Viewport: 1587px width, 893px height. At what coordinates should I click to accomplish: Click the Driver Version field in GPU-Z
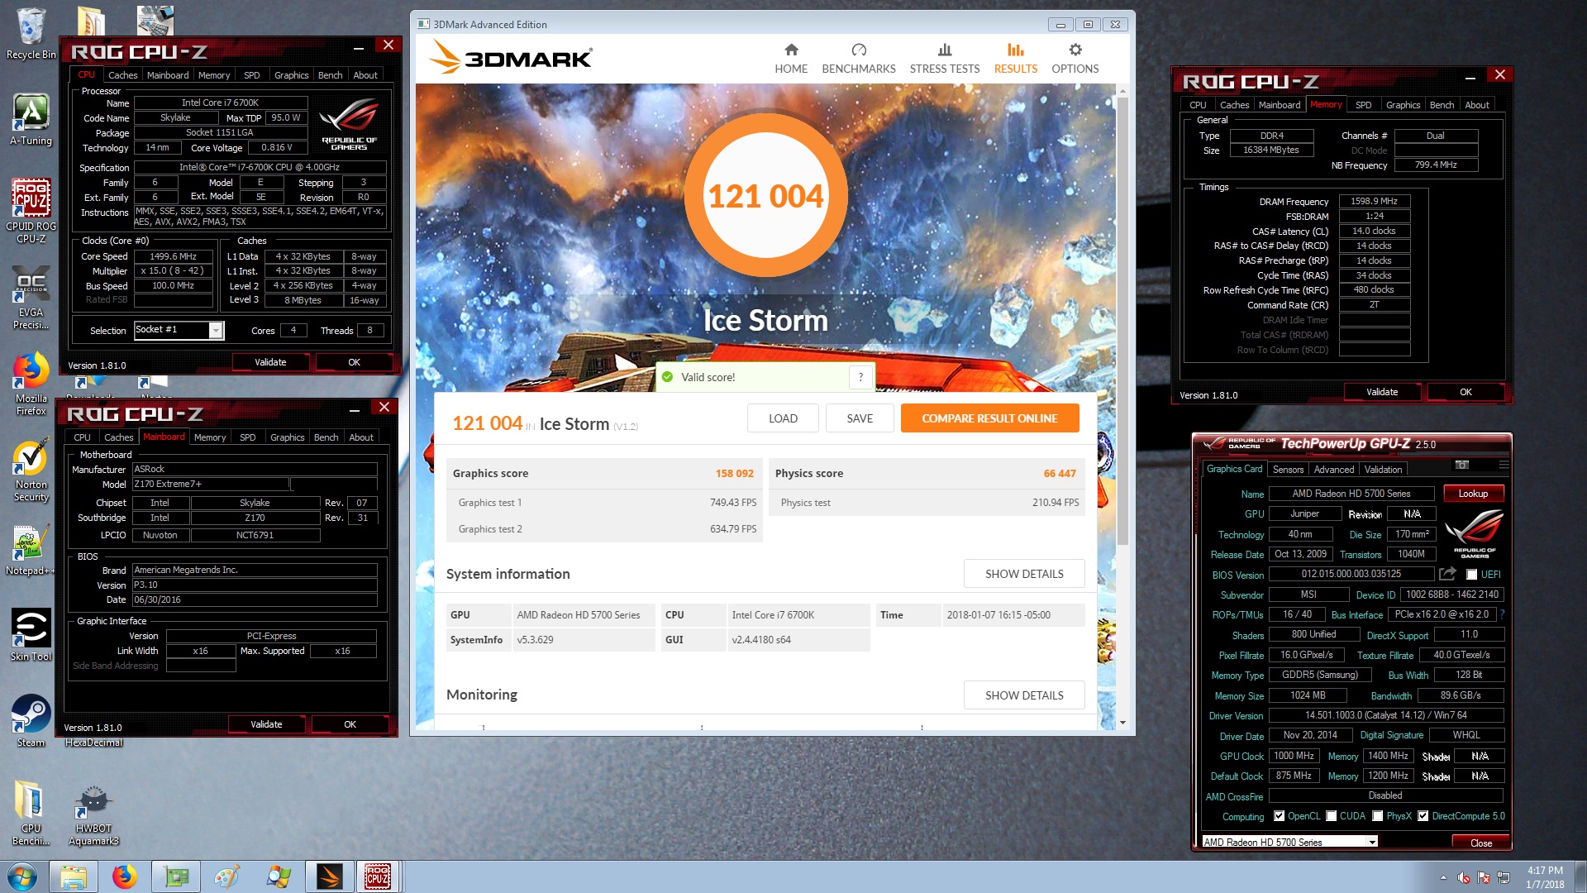pyautogui.click(x=1385, y=715)
